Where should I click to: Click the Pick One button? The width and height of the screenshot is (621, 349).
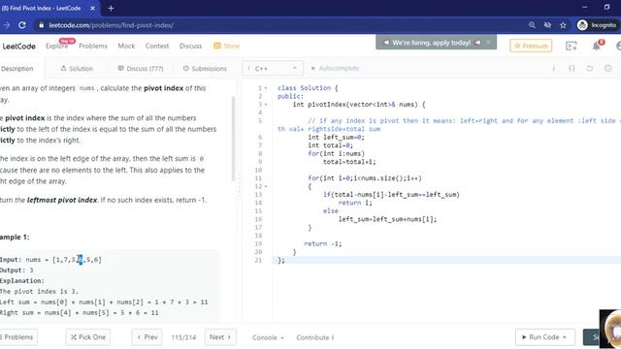click(88, 337)
